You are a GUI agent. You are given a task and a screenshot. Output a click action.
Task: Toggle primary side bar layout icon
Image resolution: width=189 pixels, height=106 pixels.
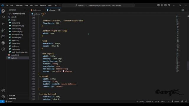tap(159, 5)
